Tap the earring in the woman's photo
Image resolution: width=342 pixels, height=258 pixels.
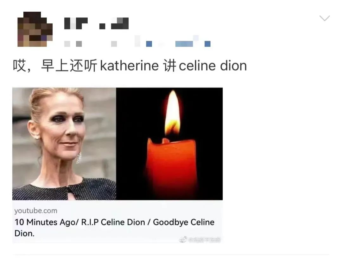click(x=79, y=158)
